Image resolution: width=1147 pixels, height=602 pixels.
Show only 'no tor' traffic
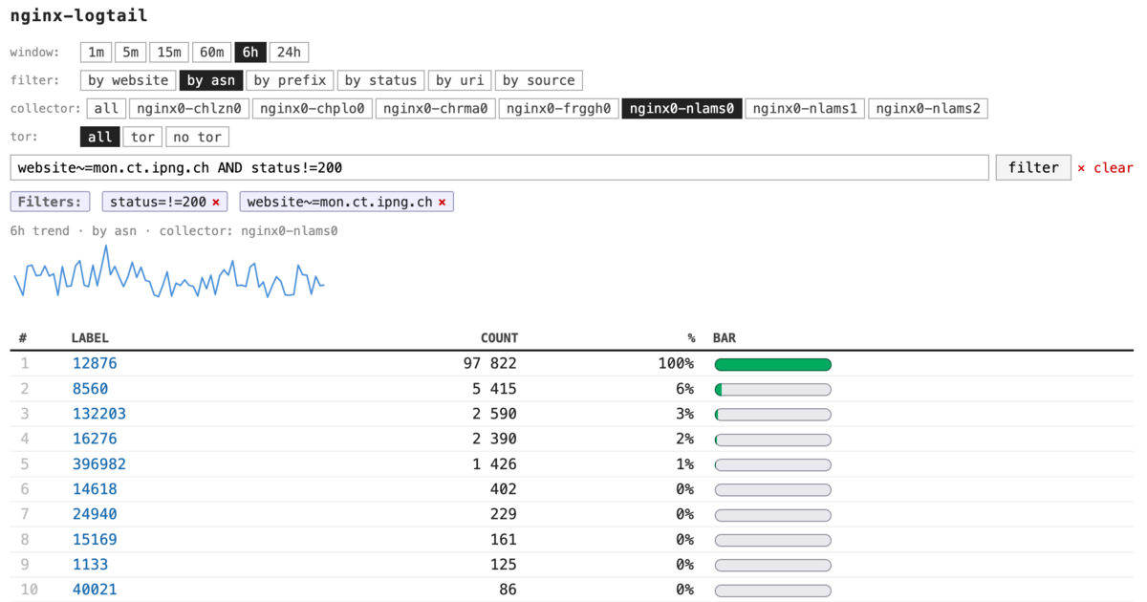click(x=197, y=137)
